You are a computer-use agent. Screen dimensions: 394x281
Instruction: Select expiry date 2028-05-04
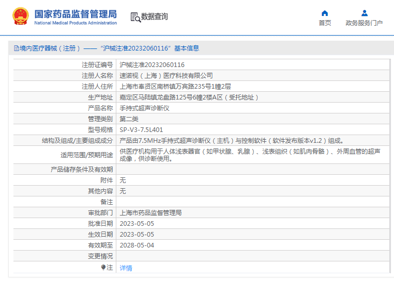(137, 245)
